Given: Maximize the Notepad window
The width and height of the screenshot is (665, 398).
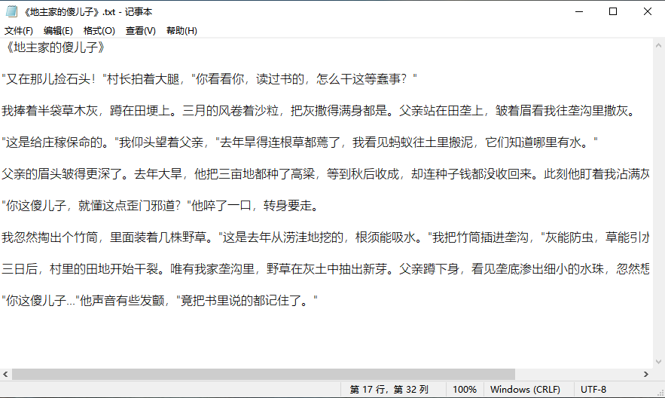Looking at the screenshot, I should click(x=613, y=11).
